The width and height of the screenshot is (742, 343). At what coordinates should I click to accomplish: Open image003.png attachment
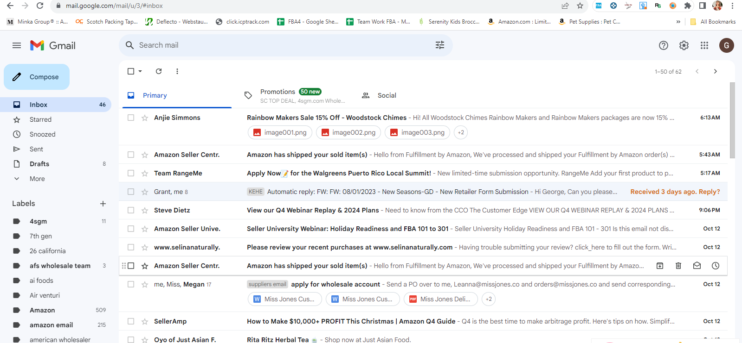[417, 132]
